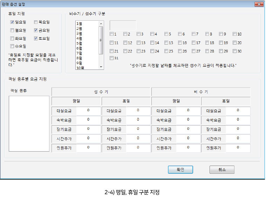Screen dimensions: 266x200
Task: Select 2월 in the month list
Action: 87,28
